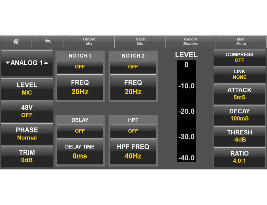Toggle NOTCH 2 filter on

(133, 66)
